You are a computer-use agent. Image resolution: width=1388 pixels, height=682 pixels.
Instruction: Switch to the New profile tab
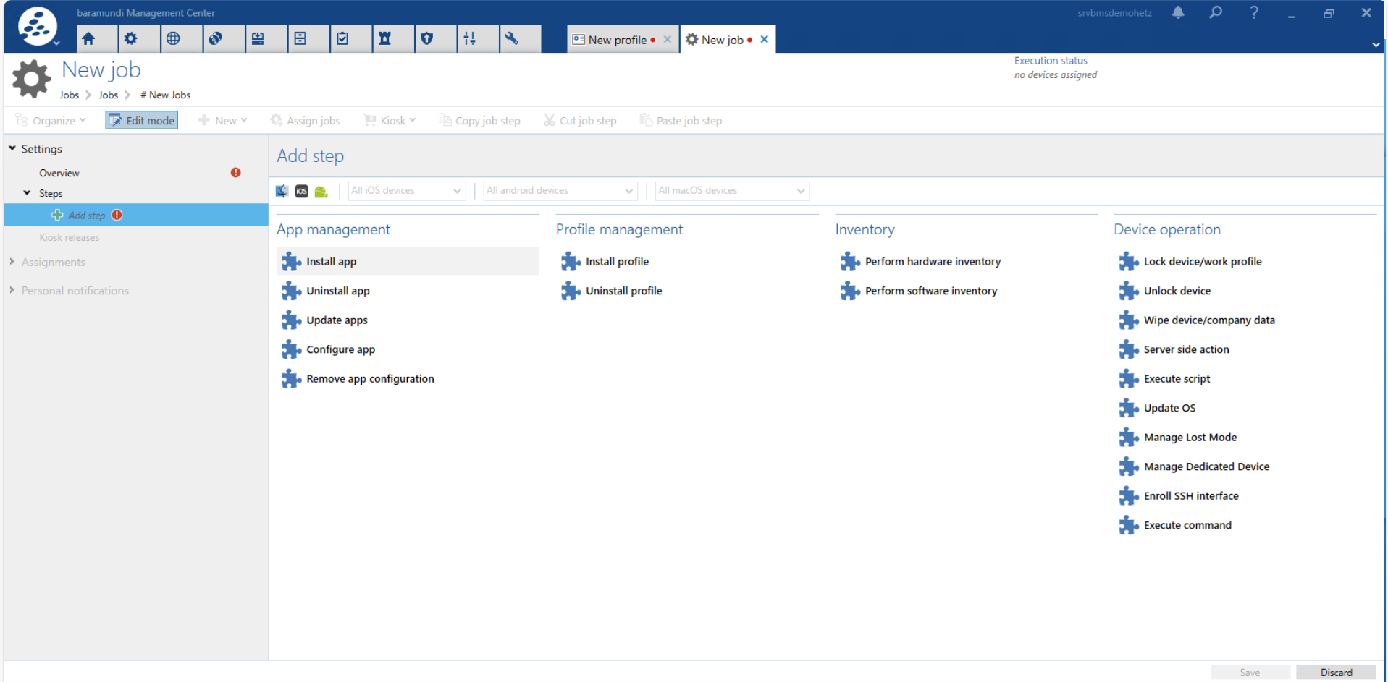(616, 40)
